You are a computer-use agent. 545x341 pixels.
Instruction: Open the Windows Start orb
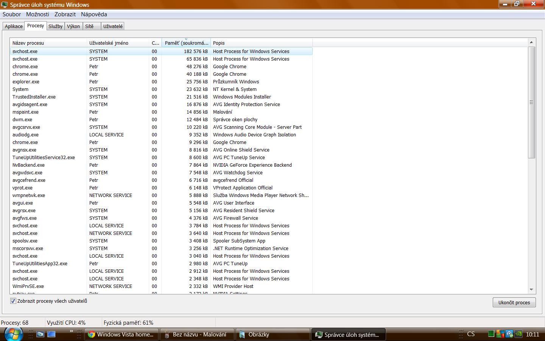tap(13, 334)
